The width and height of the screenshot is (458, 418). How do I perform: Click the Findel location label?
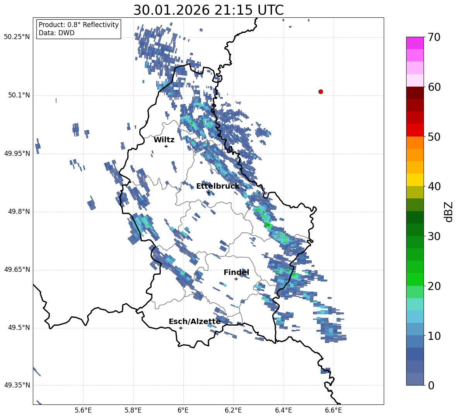point(236,272)
